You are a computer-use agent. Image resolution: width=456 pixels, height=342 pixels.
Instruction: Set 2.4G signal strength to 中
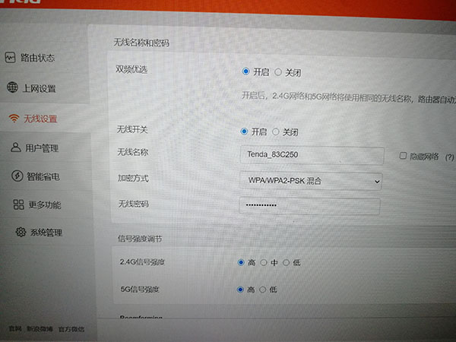(264, 262)
